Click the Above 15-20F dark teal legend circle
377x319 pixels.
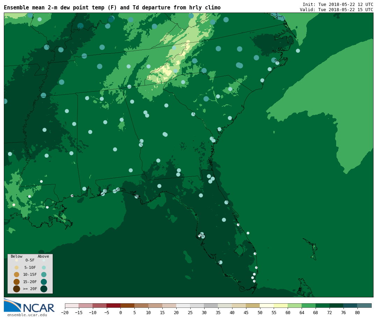coord(44,282)
